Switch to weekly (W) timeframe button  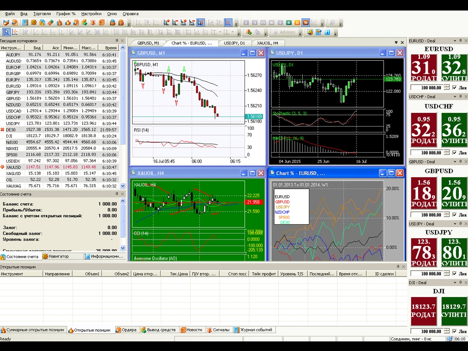pyautogui.click(x=306, y=22)
